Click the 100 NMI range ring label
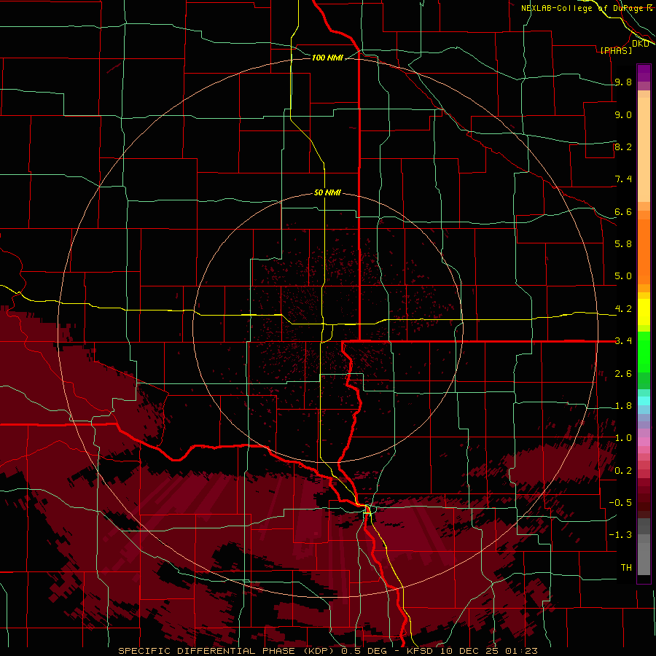The image size is (656, 656). pos(327,58)
